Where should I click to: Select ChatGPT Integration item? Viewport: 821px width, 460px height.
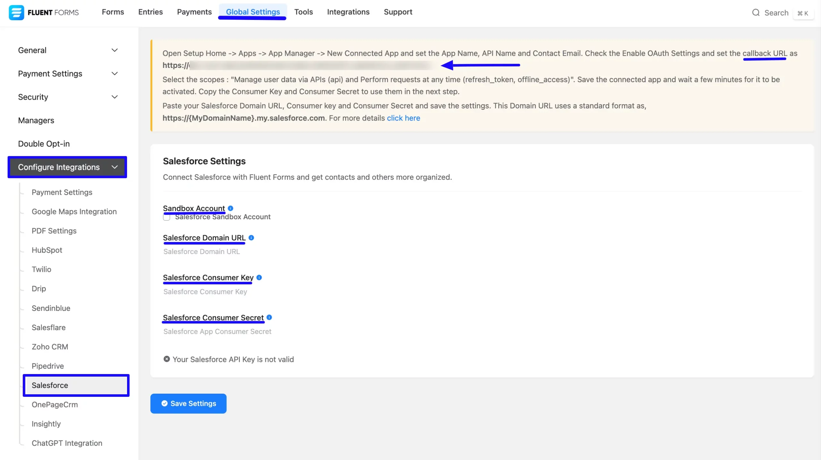[x=67, y=443]
